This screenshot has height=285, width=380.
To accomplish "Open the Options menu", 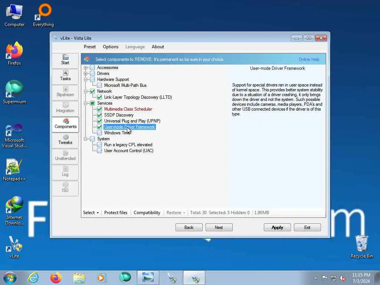I will [x=111, y=47].
